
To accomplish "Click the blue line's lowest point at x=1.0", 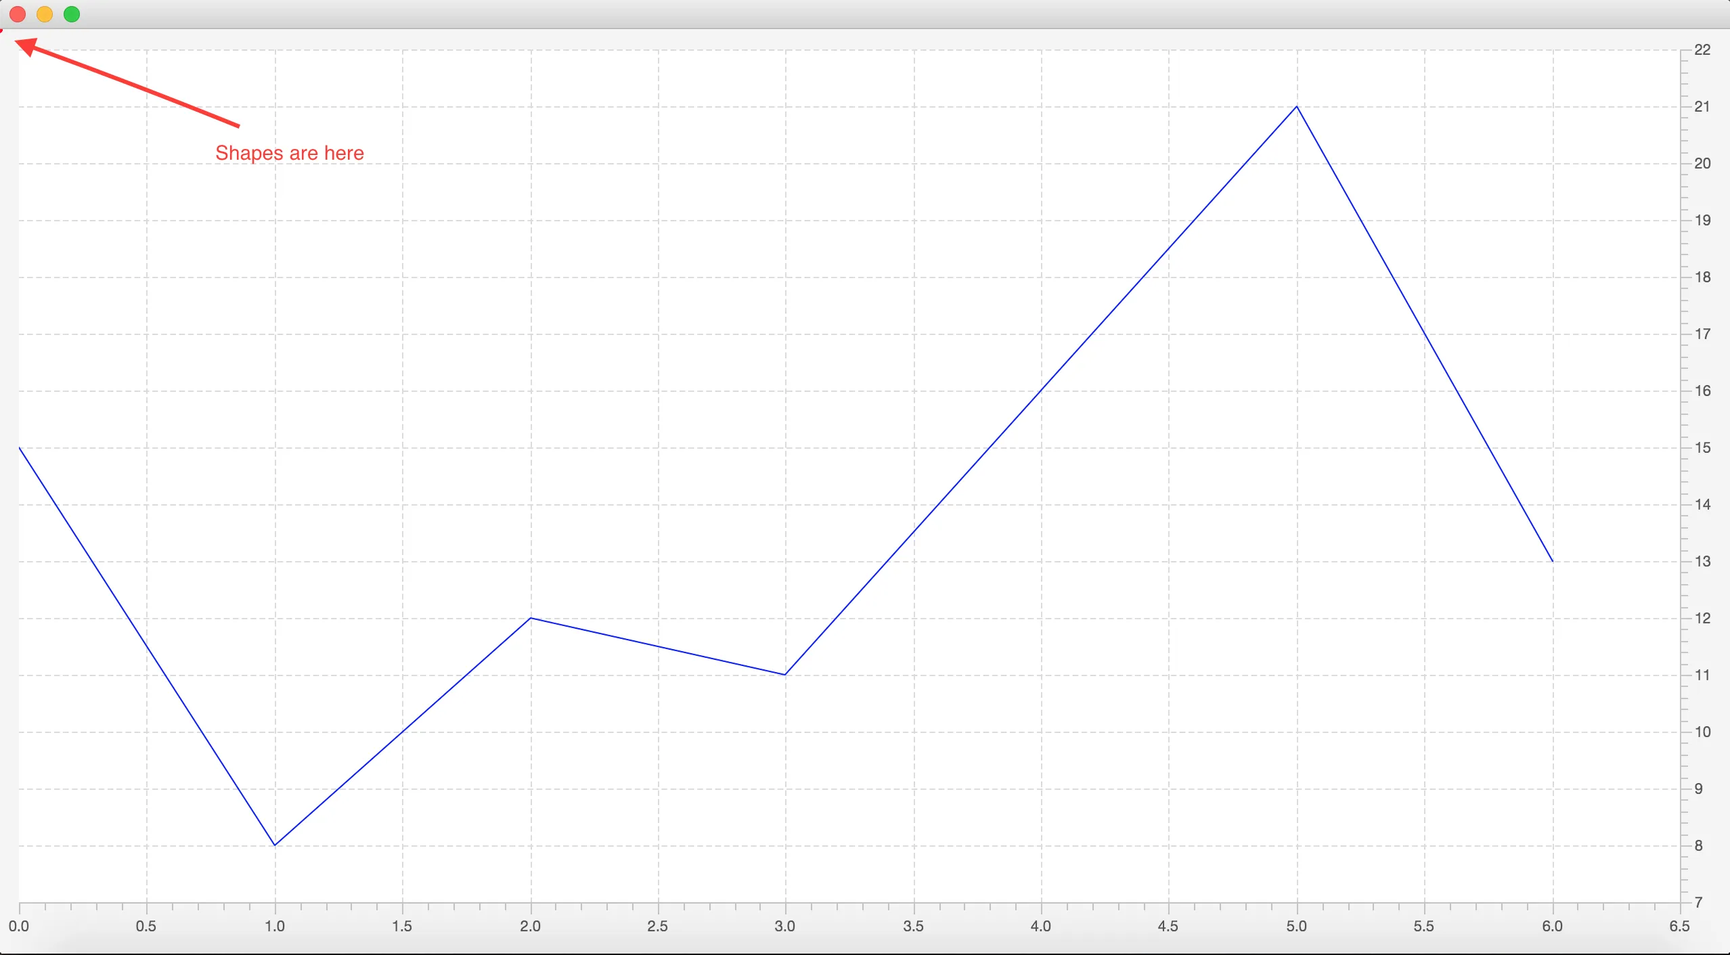I will (x=274, y=845).
